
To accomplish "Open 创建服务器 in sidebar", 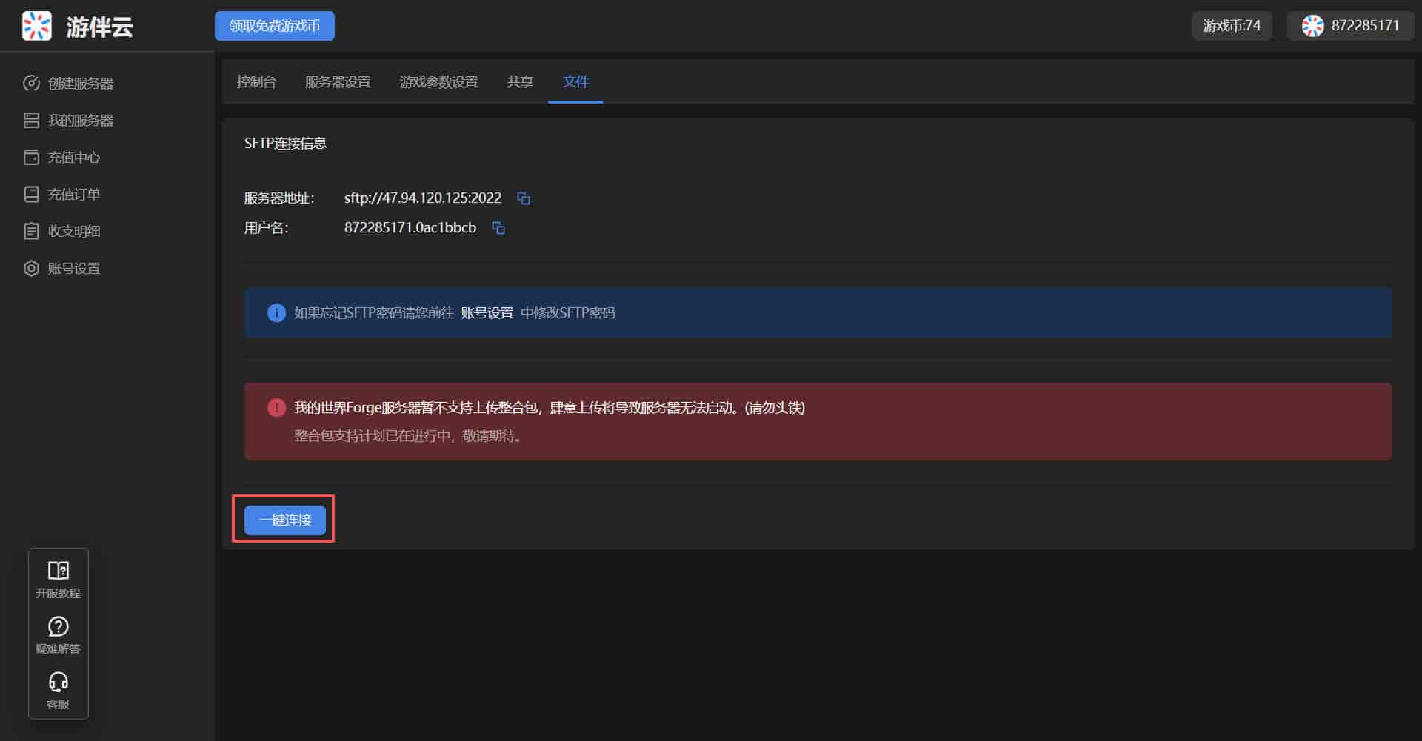I will click(x=80, y=84).
